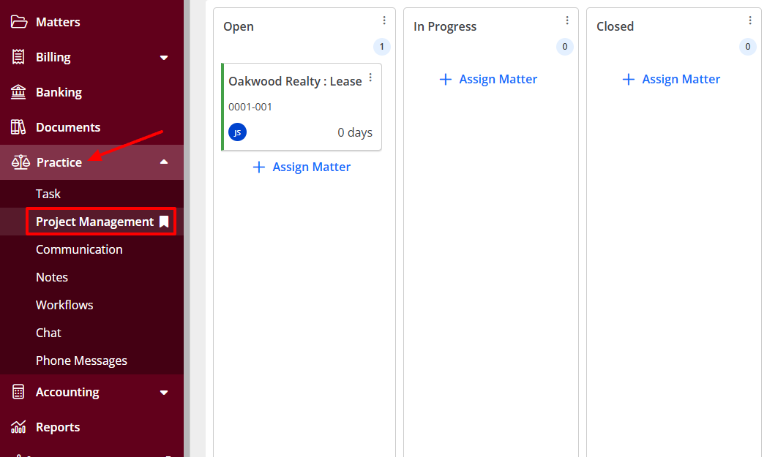The image size is (767, 457).
Task: Open the kebab menu on the Open column
Action: [x=384, y=20]
